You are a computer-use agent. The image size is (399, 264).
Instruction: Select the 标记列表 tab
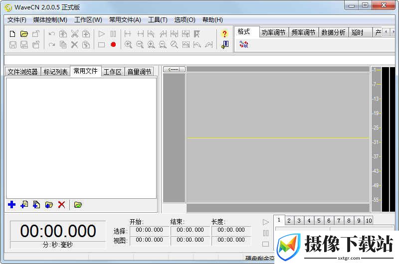click(x=55, y=72)
